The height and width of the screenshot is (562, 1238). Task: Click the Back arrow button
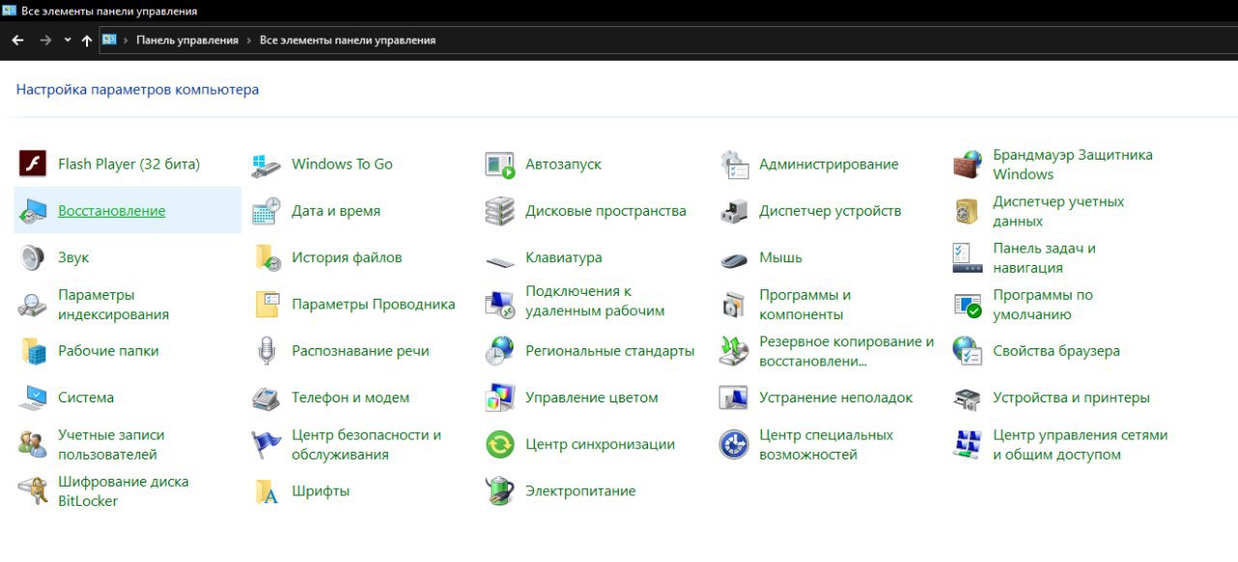pyautogui.click(x=17, y=41)
